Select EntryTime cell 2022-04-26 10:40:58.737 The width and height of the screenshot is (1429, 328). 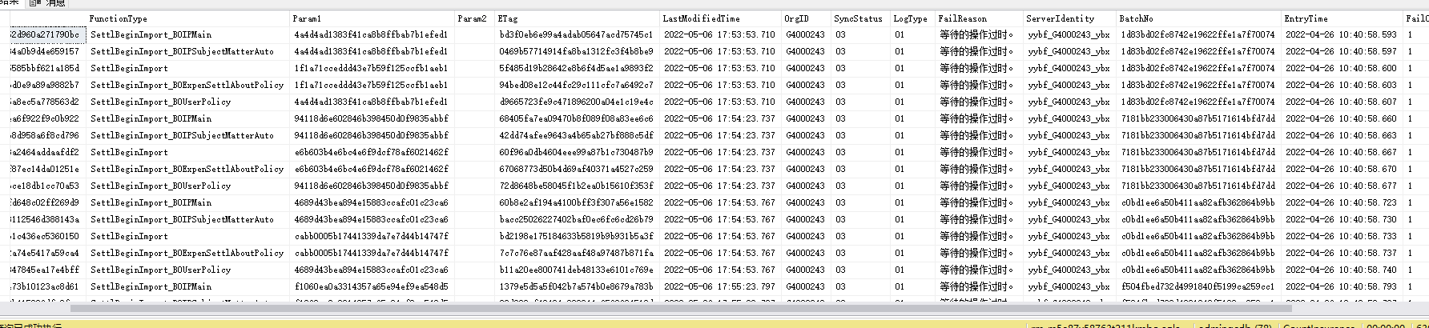click(x=1341, y=254)
